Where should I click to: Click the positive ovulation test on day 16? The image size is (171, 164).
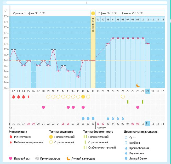click(83, 97)
